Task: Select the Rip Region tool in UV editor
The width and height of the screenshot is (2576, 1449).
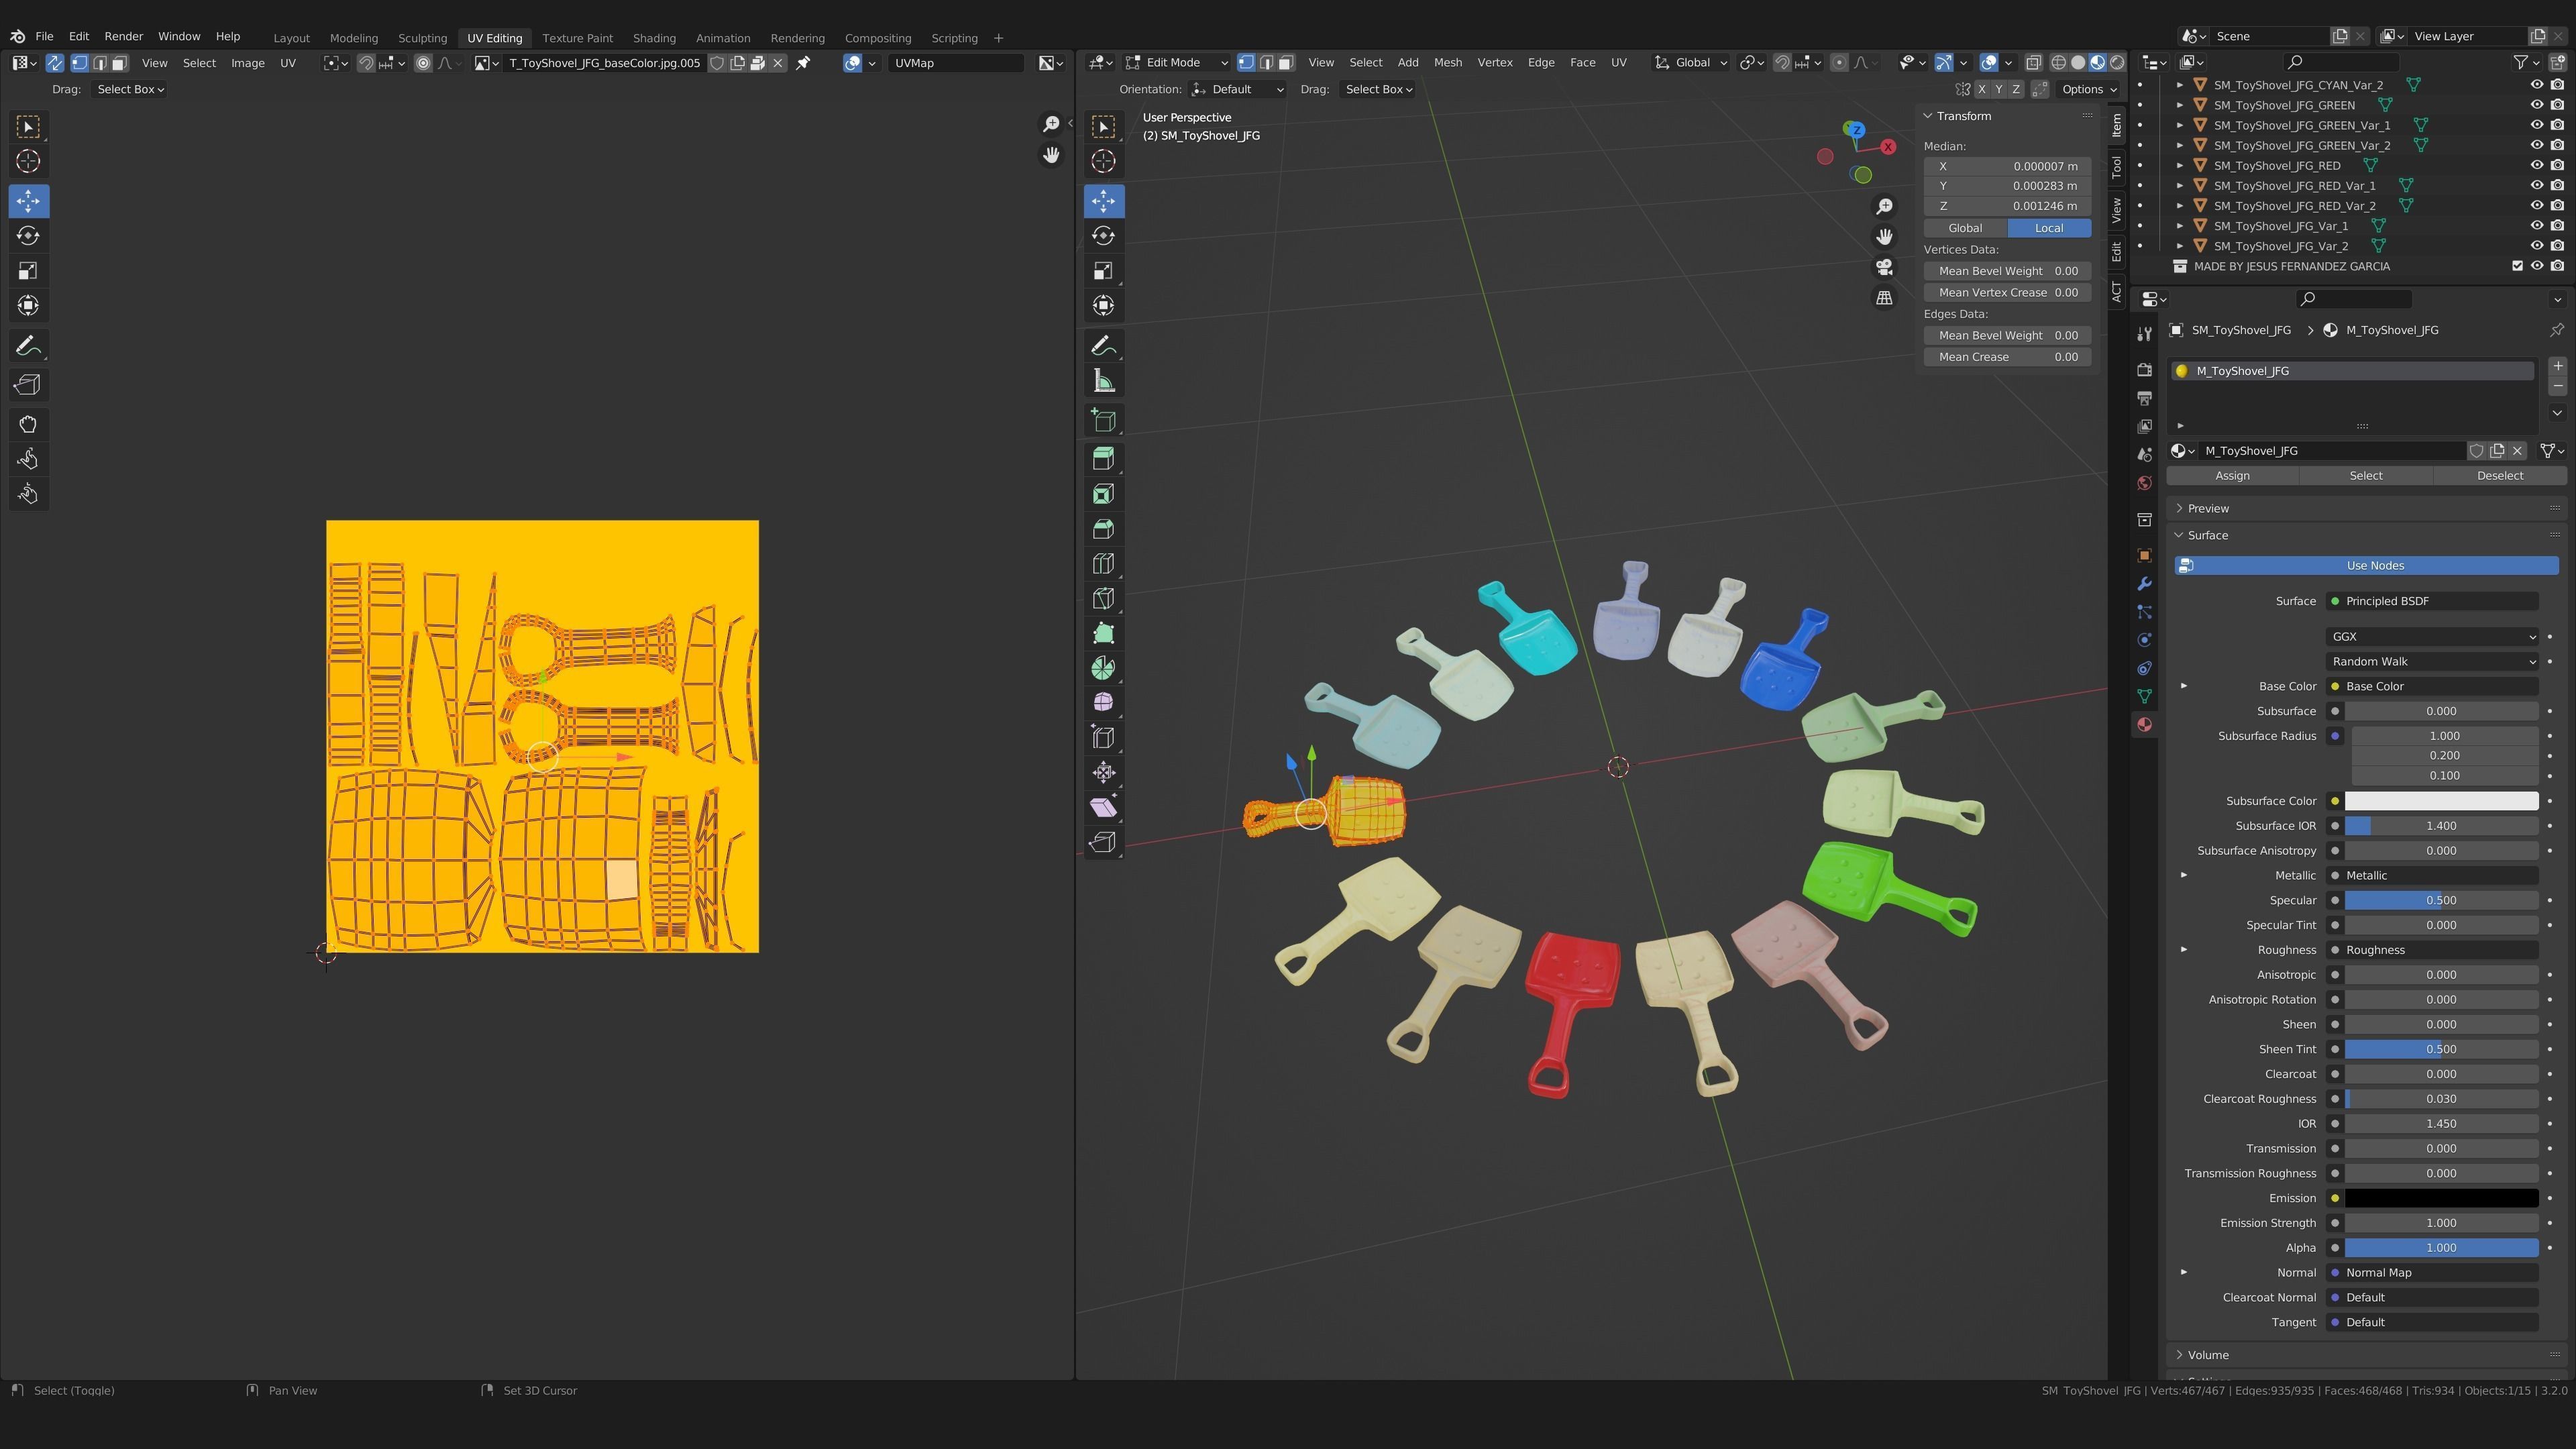Action: click(x=27, y=385)
